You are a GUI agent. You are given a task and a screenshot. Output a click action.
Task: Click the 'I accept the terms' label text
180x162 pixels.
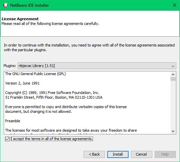click(52, 139)
